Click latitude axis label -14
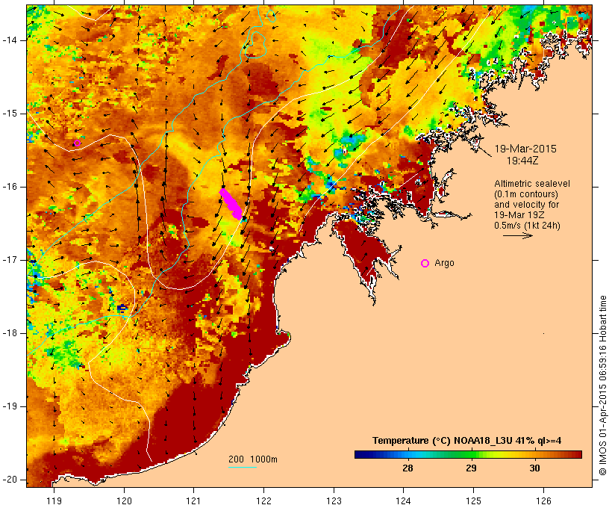 pyautogui.click(x=9, y=40)
